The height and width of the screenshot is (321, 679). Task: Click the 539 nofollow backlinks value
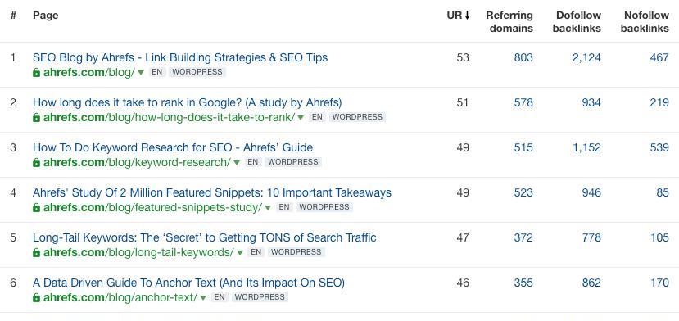point(659,147)
